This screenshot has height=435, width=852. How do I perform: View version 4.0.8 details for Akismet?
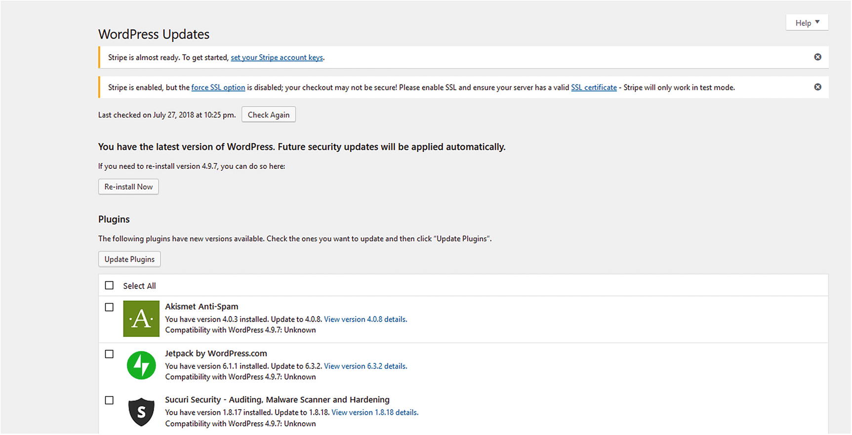coord(365,319)
